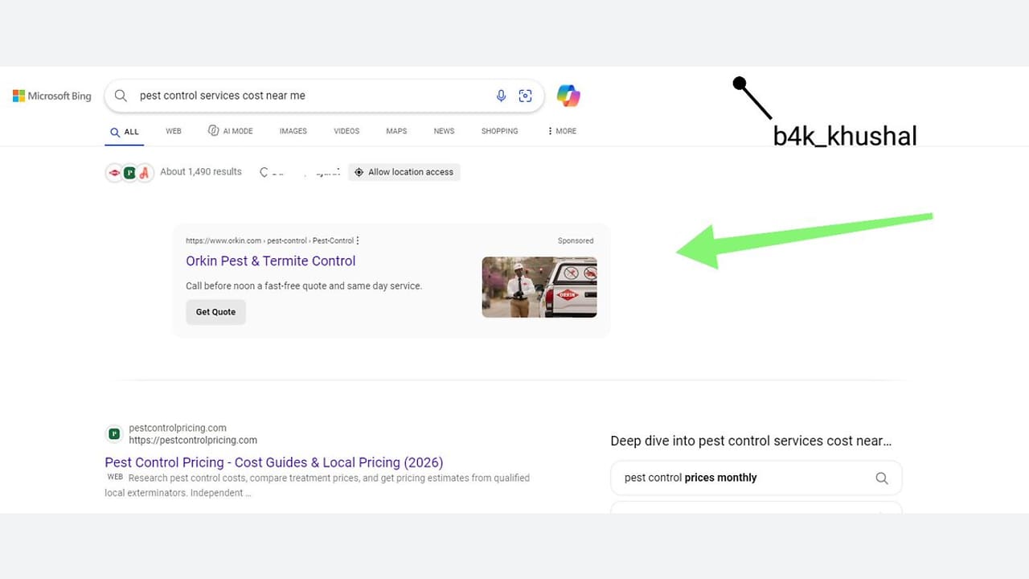The width and height of the screenshot is (1029, 579).
Task: Click 'Call before noon a fast-free quote' text
Action: pyautogui.click(x=304, y=285)
